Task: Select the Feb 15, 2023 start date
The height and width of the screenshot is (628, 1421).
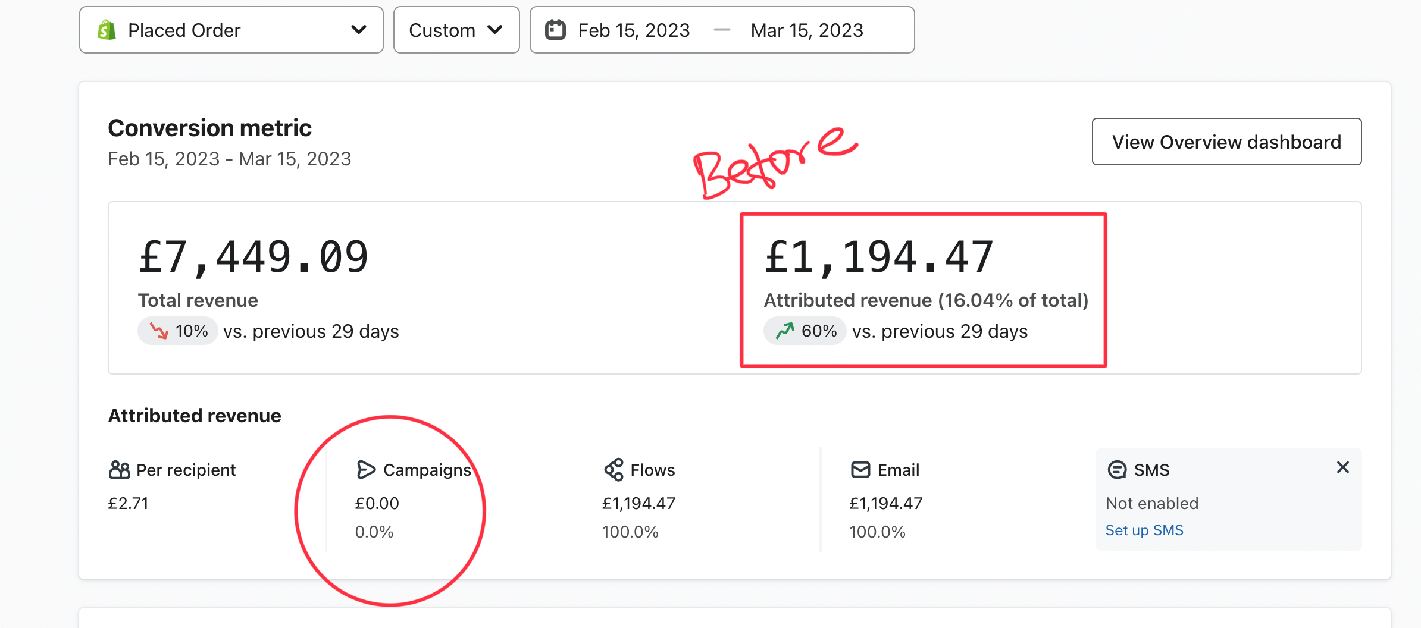Action: pos(634,30)
